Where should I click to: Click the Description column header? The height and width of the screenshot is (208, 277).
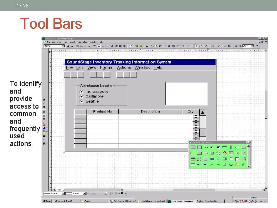click(150, 112)
